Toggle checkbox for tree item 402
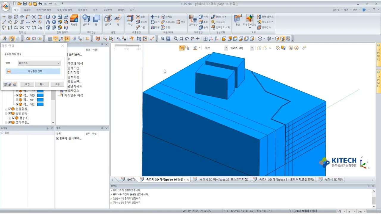 click(17, 104)
